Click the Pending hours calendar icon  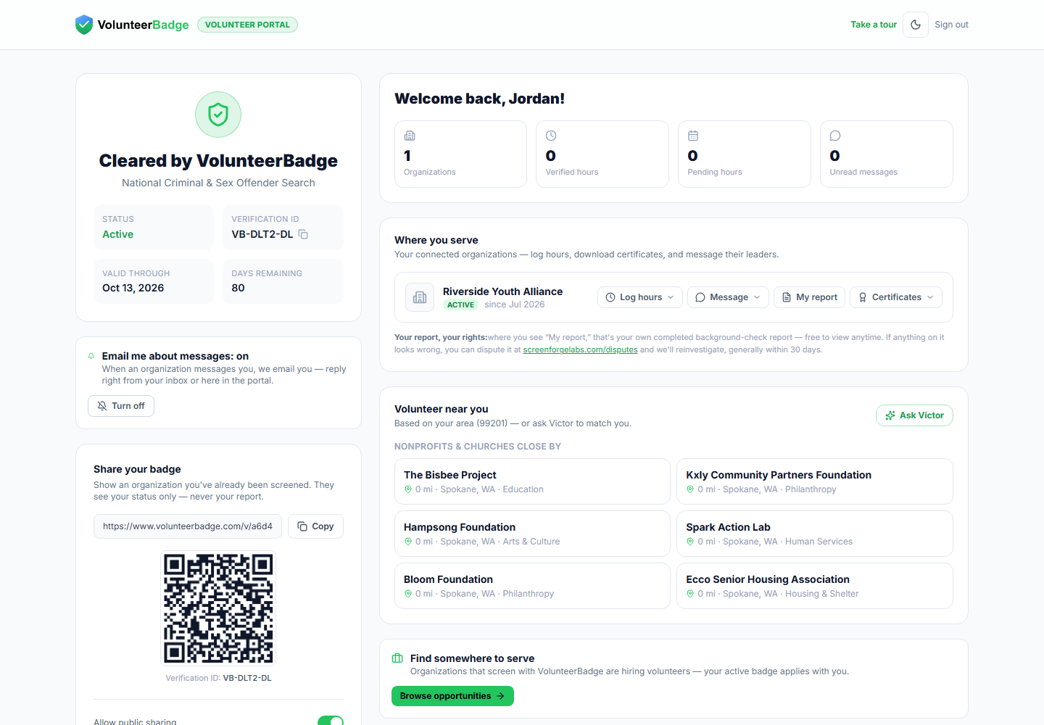693,136
